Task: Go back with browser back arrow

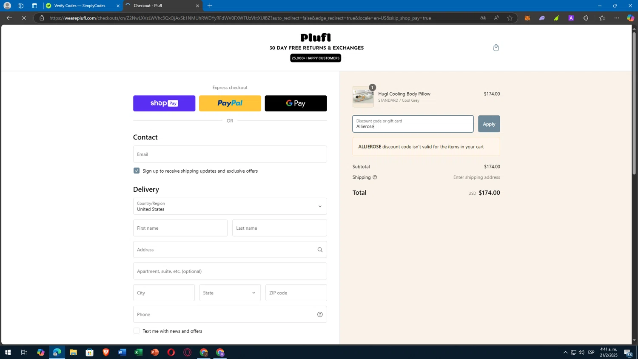Action: pos(9,18)
